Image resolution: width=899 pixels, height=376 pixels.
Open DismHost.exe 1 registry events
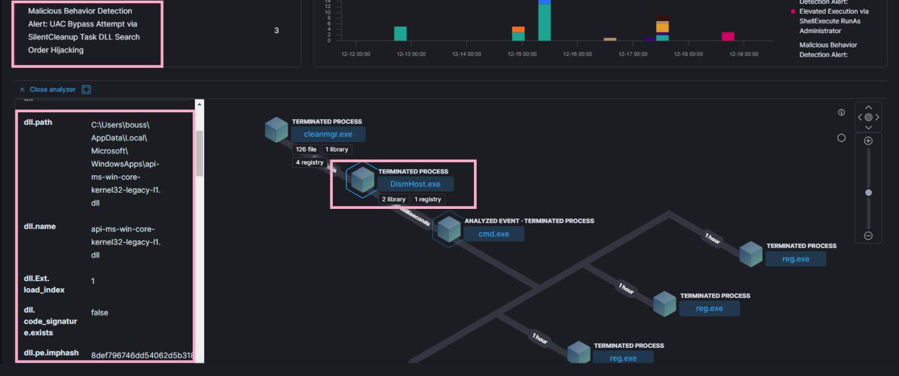428,200
